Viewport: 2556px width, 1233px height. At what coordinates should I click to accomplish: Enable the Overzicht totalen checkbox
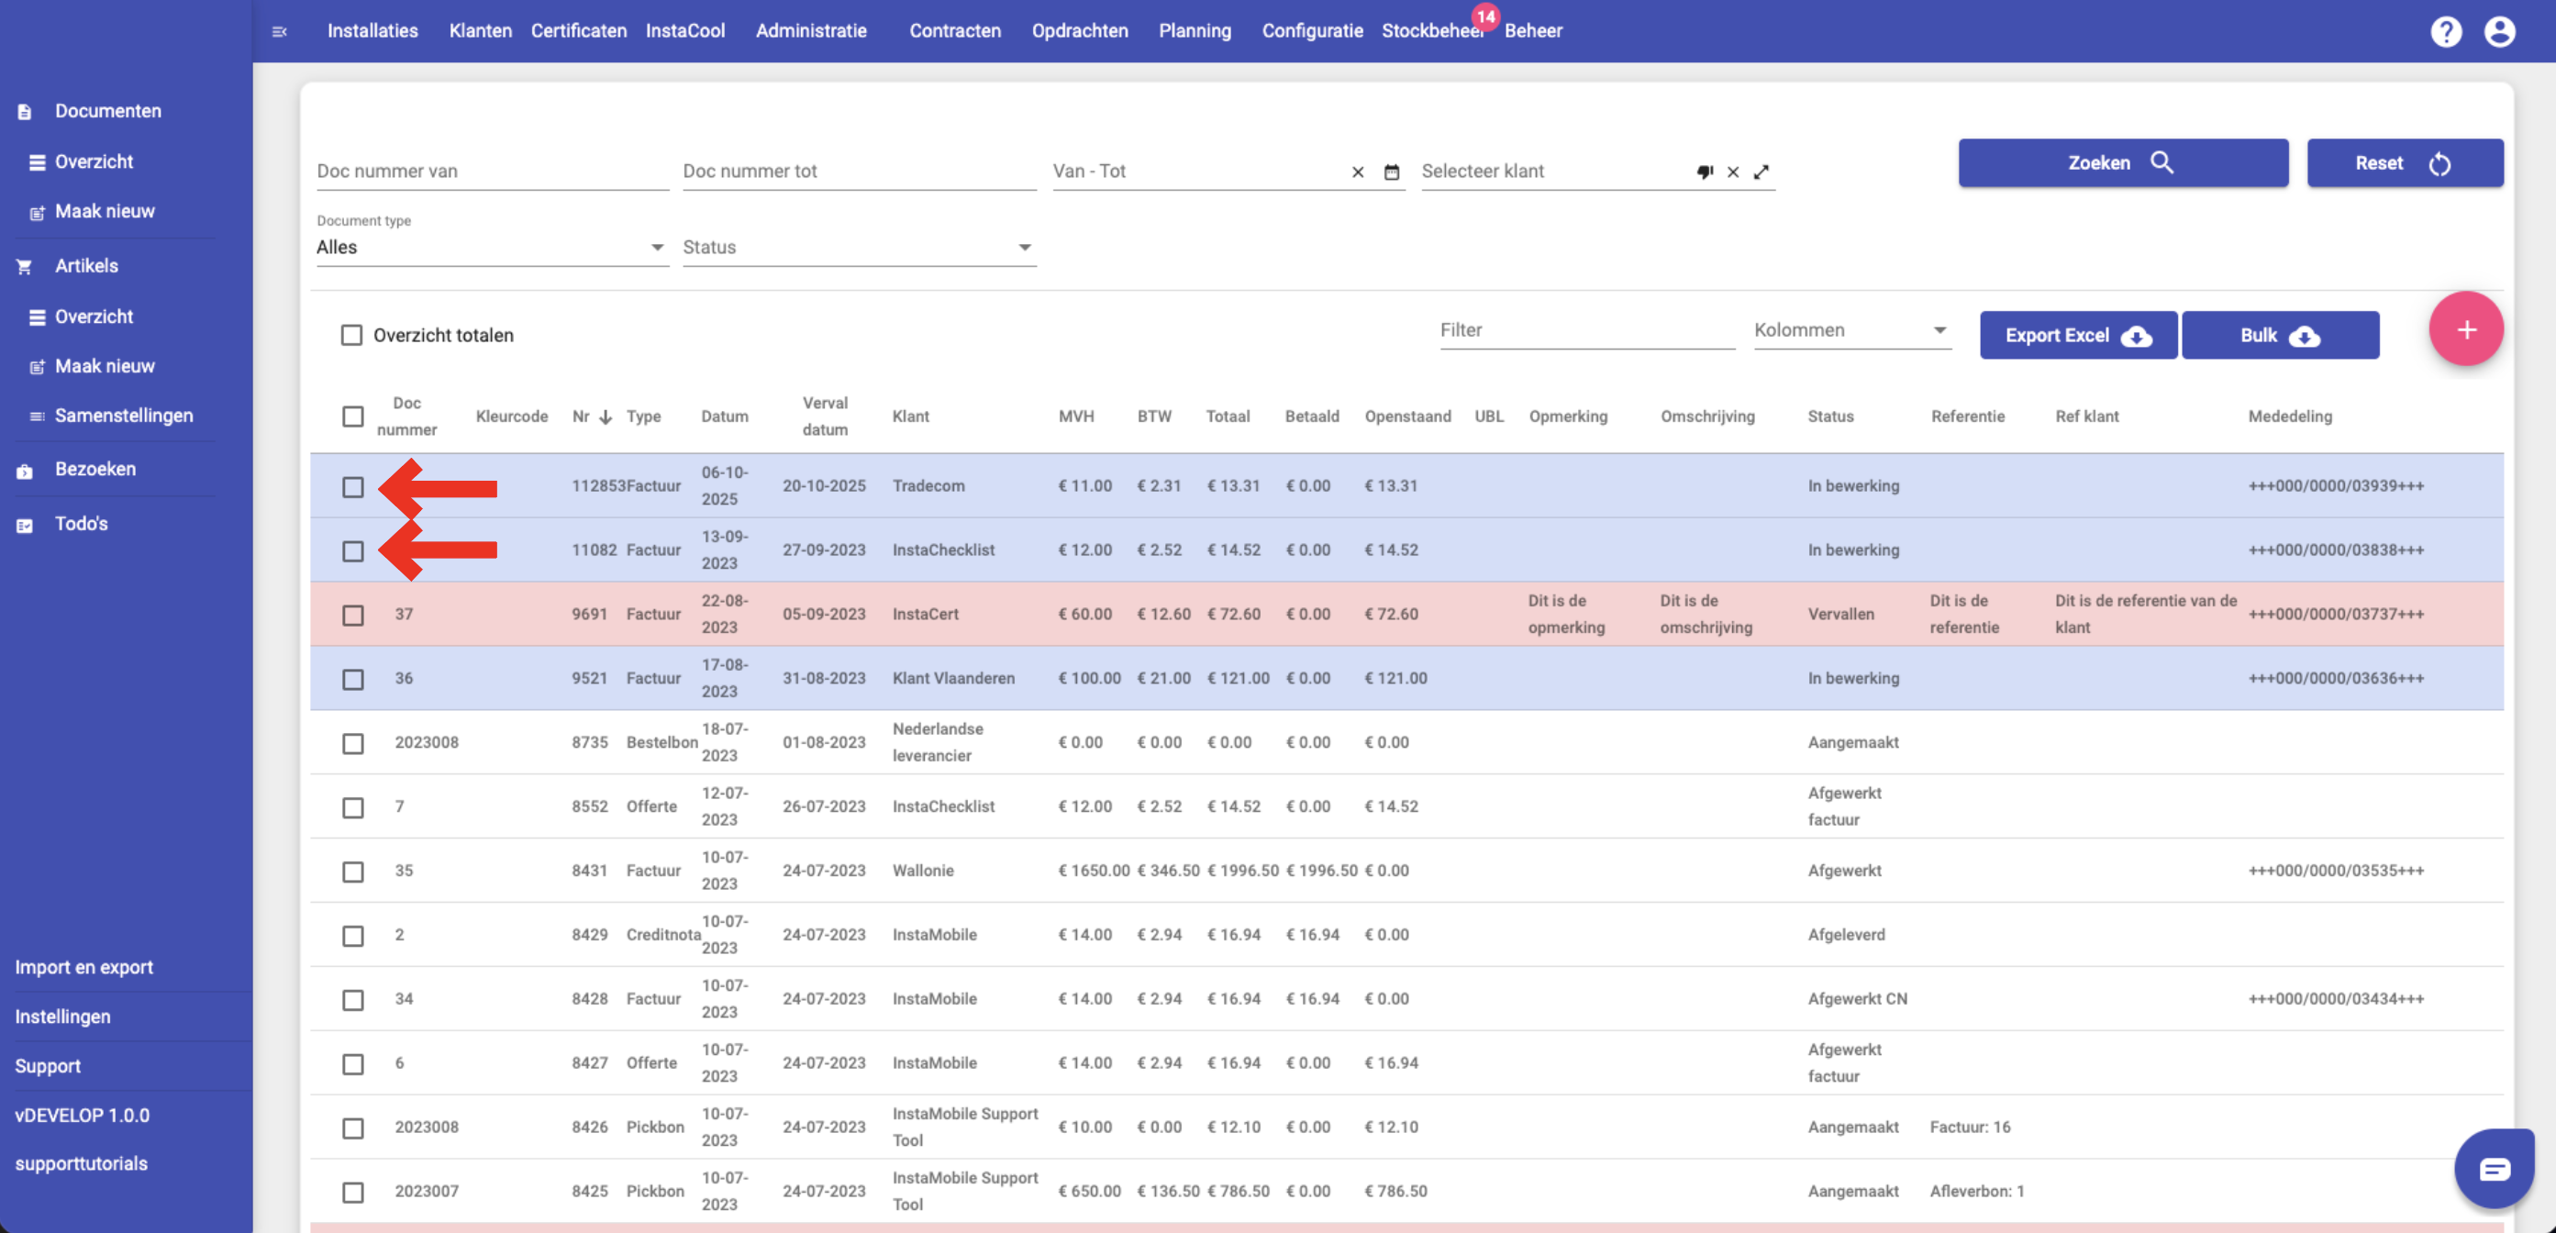351,335
